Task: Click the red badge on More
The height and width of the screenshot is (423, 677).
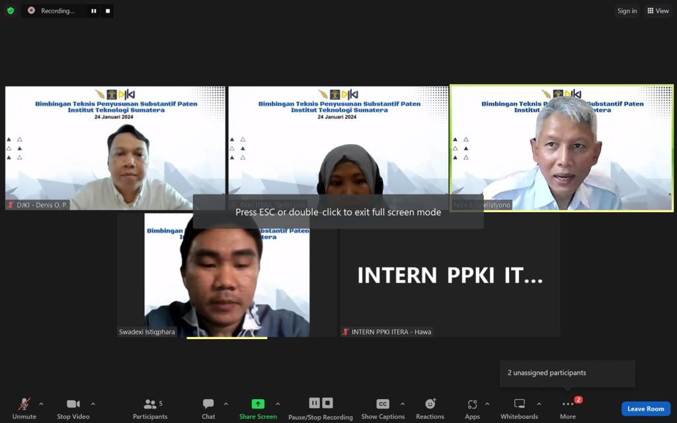Action: coord(578,400)
